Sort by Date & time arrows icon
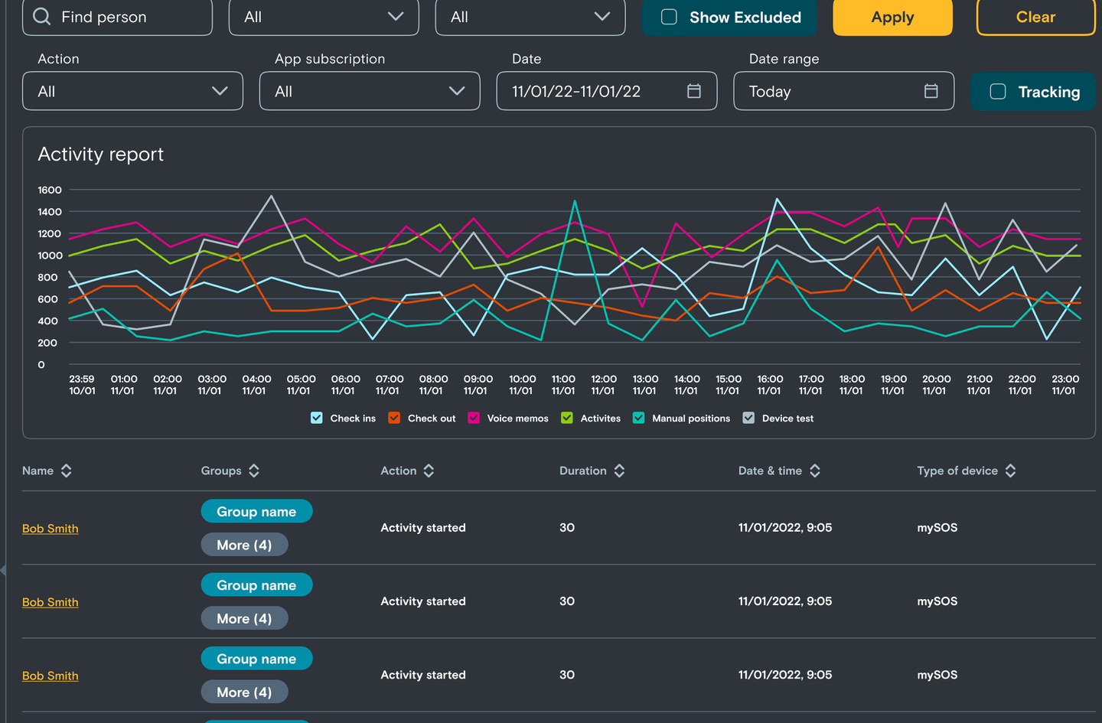Viewport: 1102px width, 723px height. (815, 471)
